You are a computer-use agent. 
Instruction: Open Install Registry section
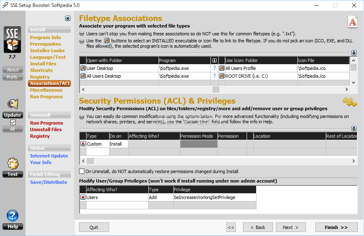pos(40,77)
